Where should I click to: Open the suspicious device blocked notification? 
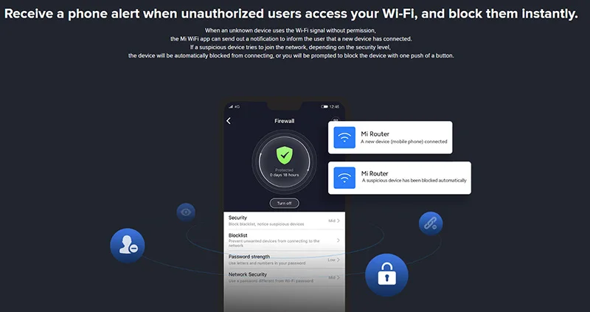click(400, 178)
